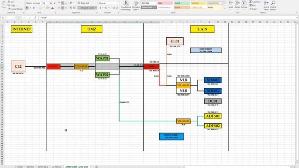Open Sort & Filter menu
The image size is (299, 168).
266,5
